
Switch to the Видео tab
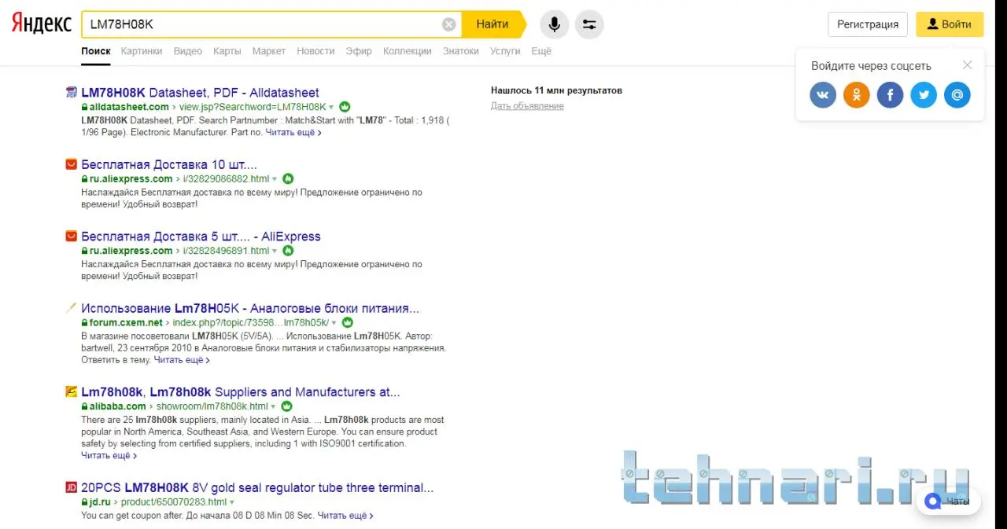pyautogui.click(x=188, y=51)
